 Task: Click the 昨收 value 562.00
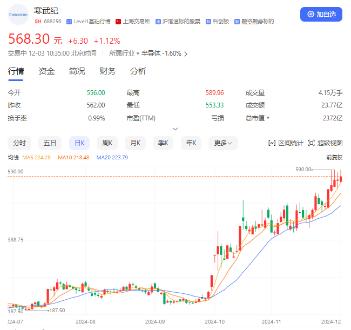click(x=96, y=105)
